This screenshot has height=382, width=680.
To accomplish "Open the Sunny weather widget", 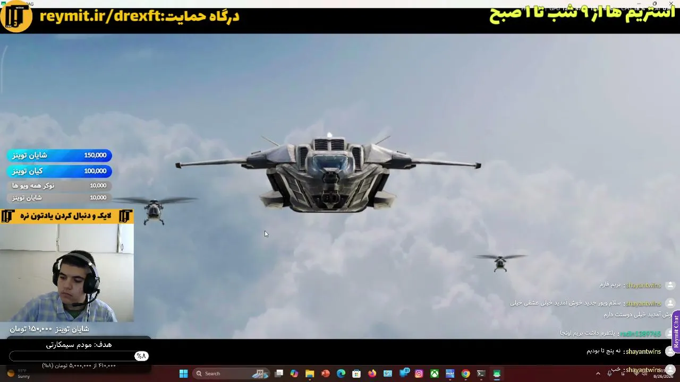I will tap(19, 374).
